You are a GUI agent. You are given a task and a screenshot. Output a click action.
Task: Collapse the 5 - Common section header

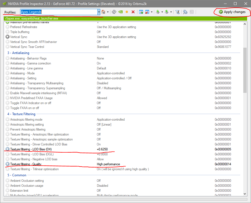click(x=17, y=175)
